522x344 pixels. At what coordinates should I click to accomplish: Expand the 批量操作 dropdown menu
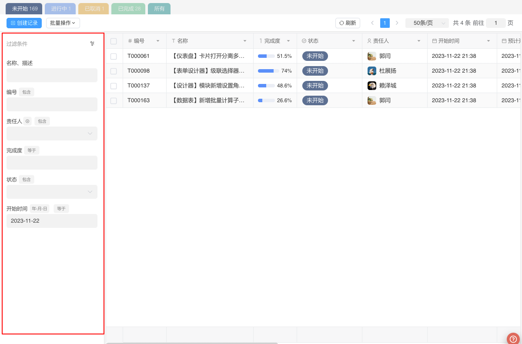[63, 23]
